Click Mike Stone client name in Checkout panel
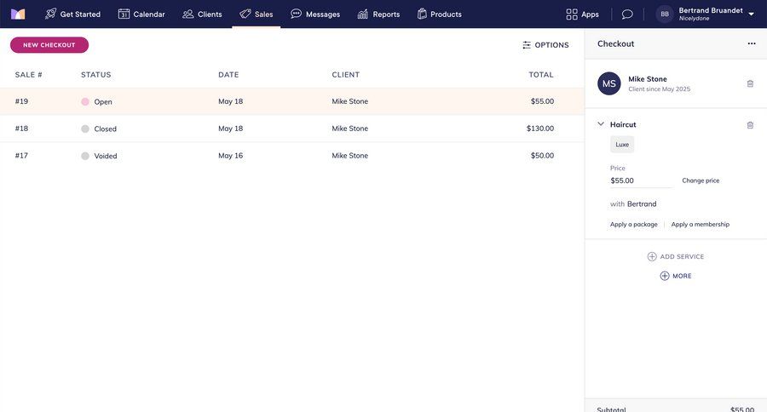Image resolution: width=767 pixels, height=412 pixels. click(x=648, y=78)
